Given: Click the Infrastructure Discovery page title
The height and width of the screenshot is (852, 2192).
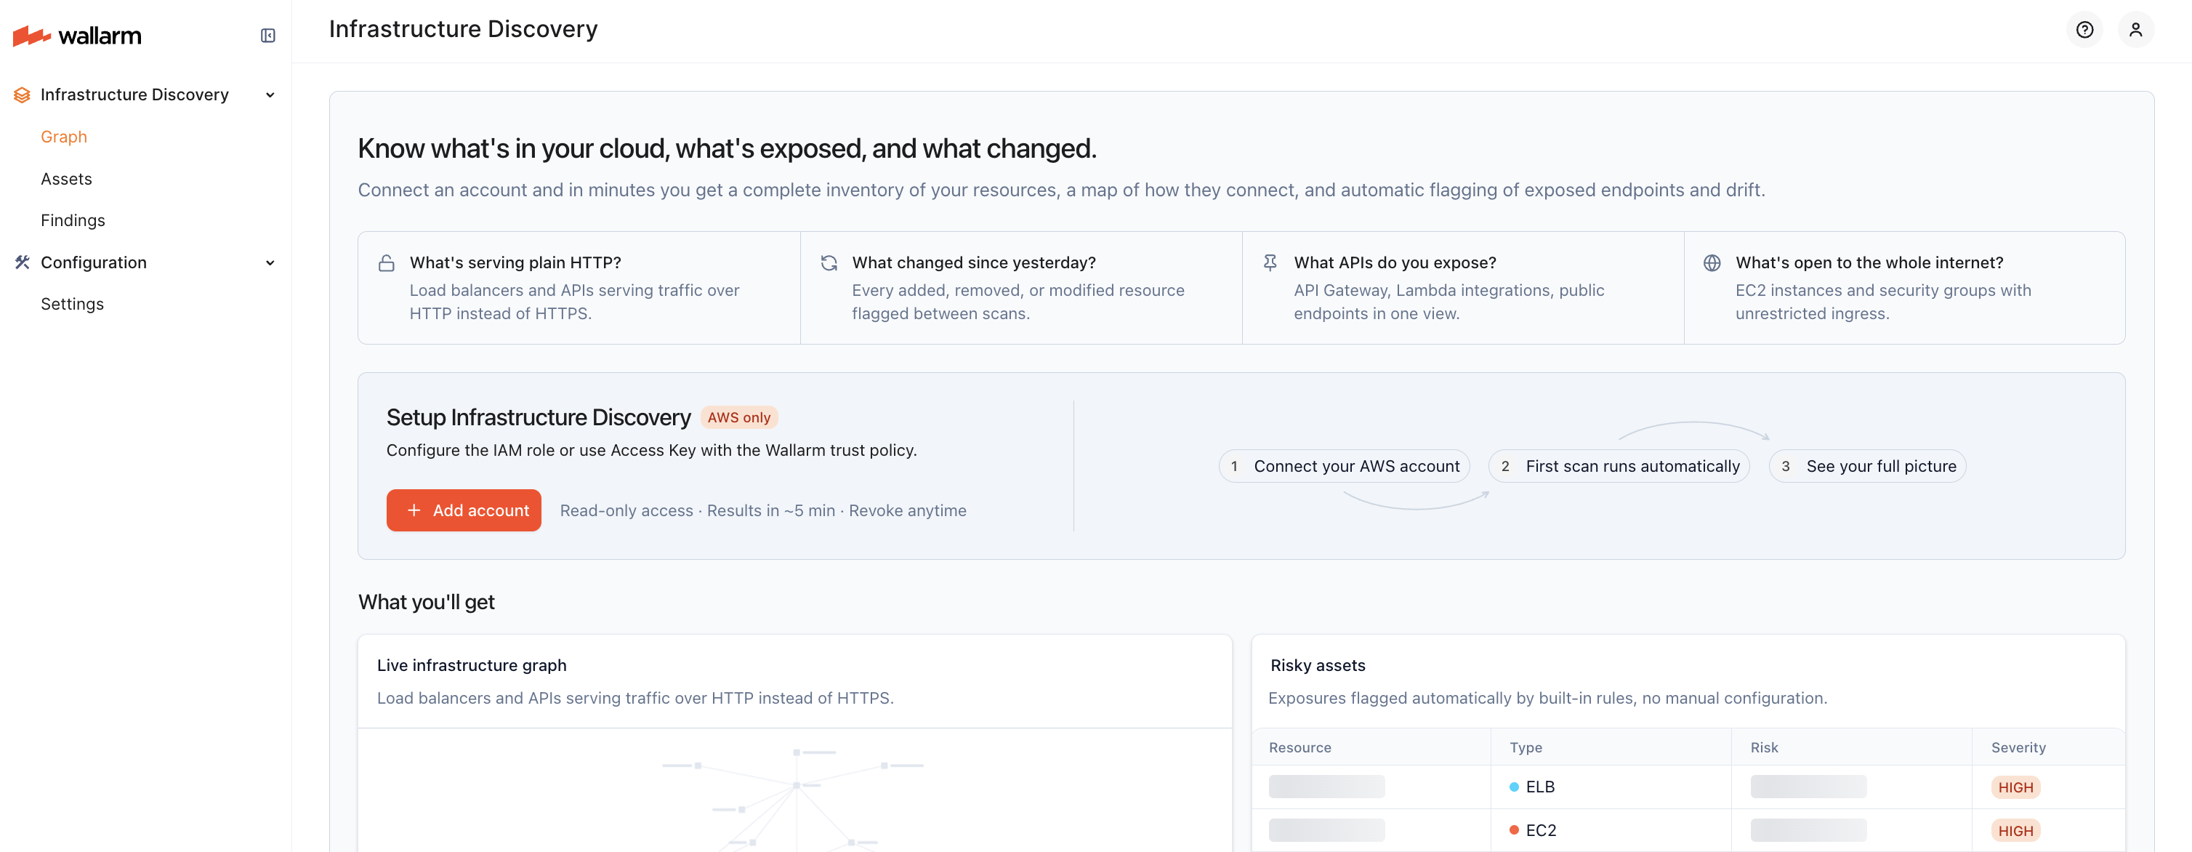Looking at the screenshot, I should (463, 30).
